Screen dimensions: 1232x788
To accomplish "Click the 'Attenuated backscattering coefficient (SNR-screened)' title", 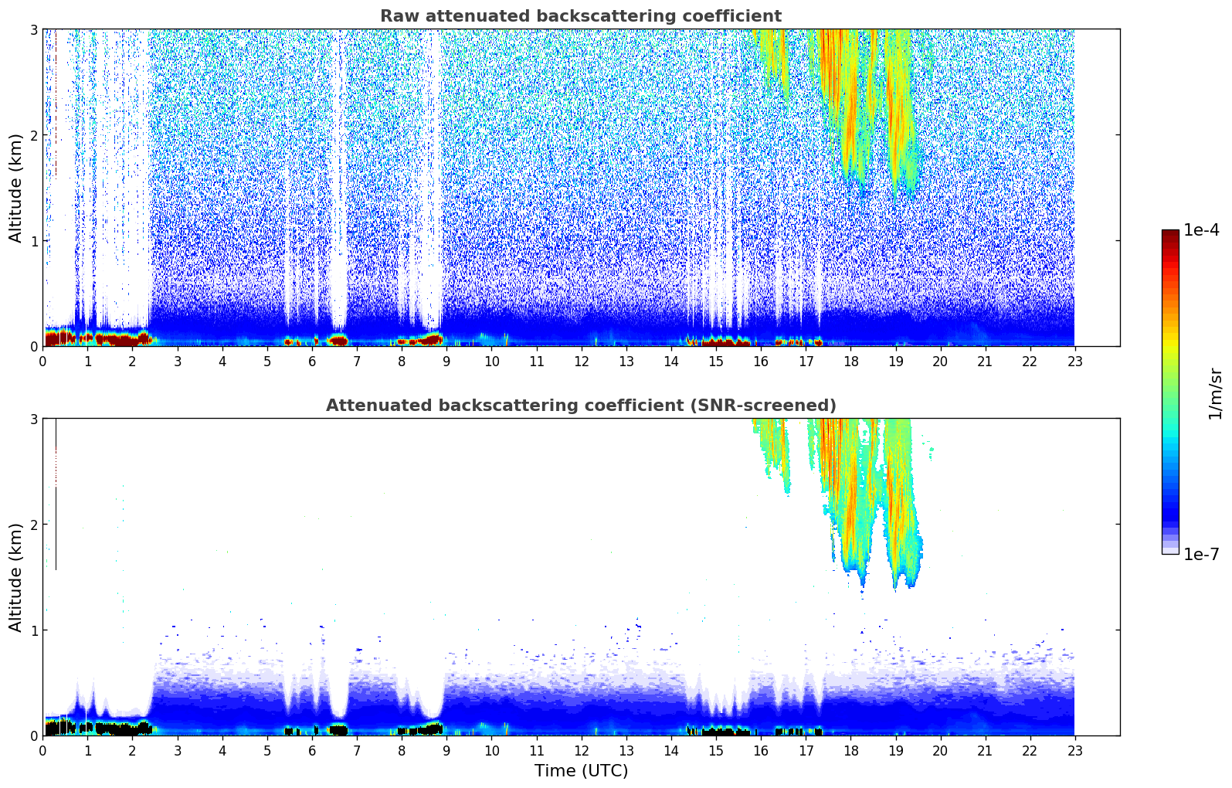I will (x=581, y=406).
